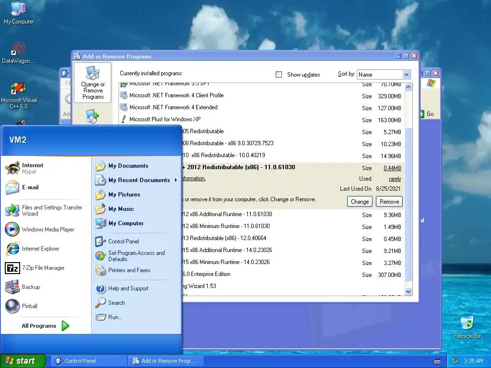This screenshot has width=491, height=368.
Task: Open My Computer from Start menu
Action: [x=136, y=223]
